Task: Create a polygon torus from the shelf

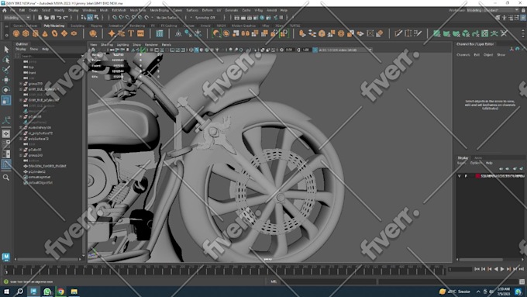Action: (x=54, y=33)
